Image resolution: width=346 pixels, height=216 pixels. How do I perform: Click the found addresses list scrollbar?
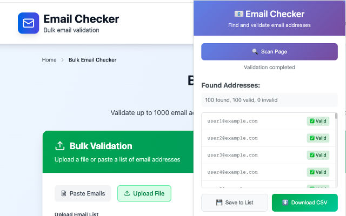click(336, 116)
